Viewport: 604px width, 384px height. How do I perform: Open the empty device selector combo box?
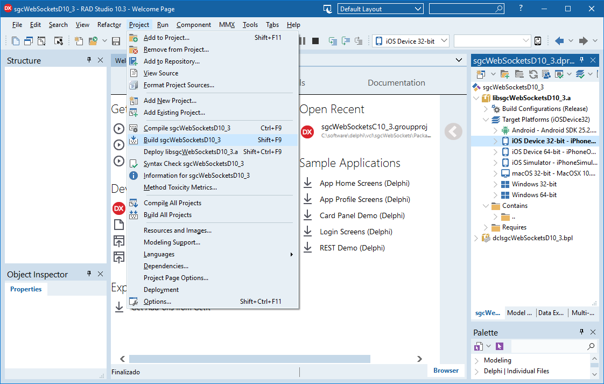point(492,40)
